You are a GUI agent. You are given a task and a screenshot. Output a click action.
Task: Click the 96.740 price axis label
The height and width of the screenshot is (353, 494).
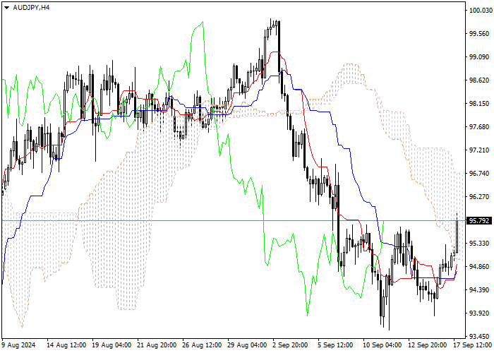(481, 174)
